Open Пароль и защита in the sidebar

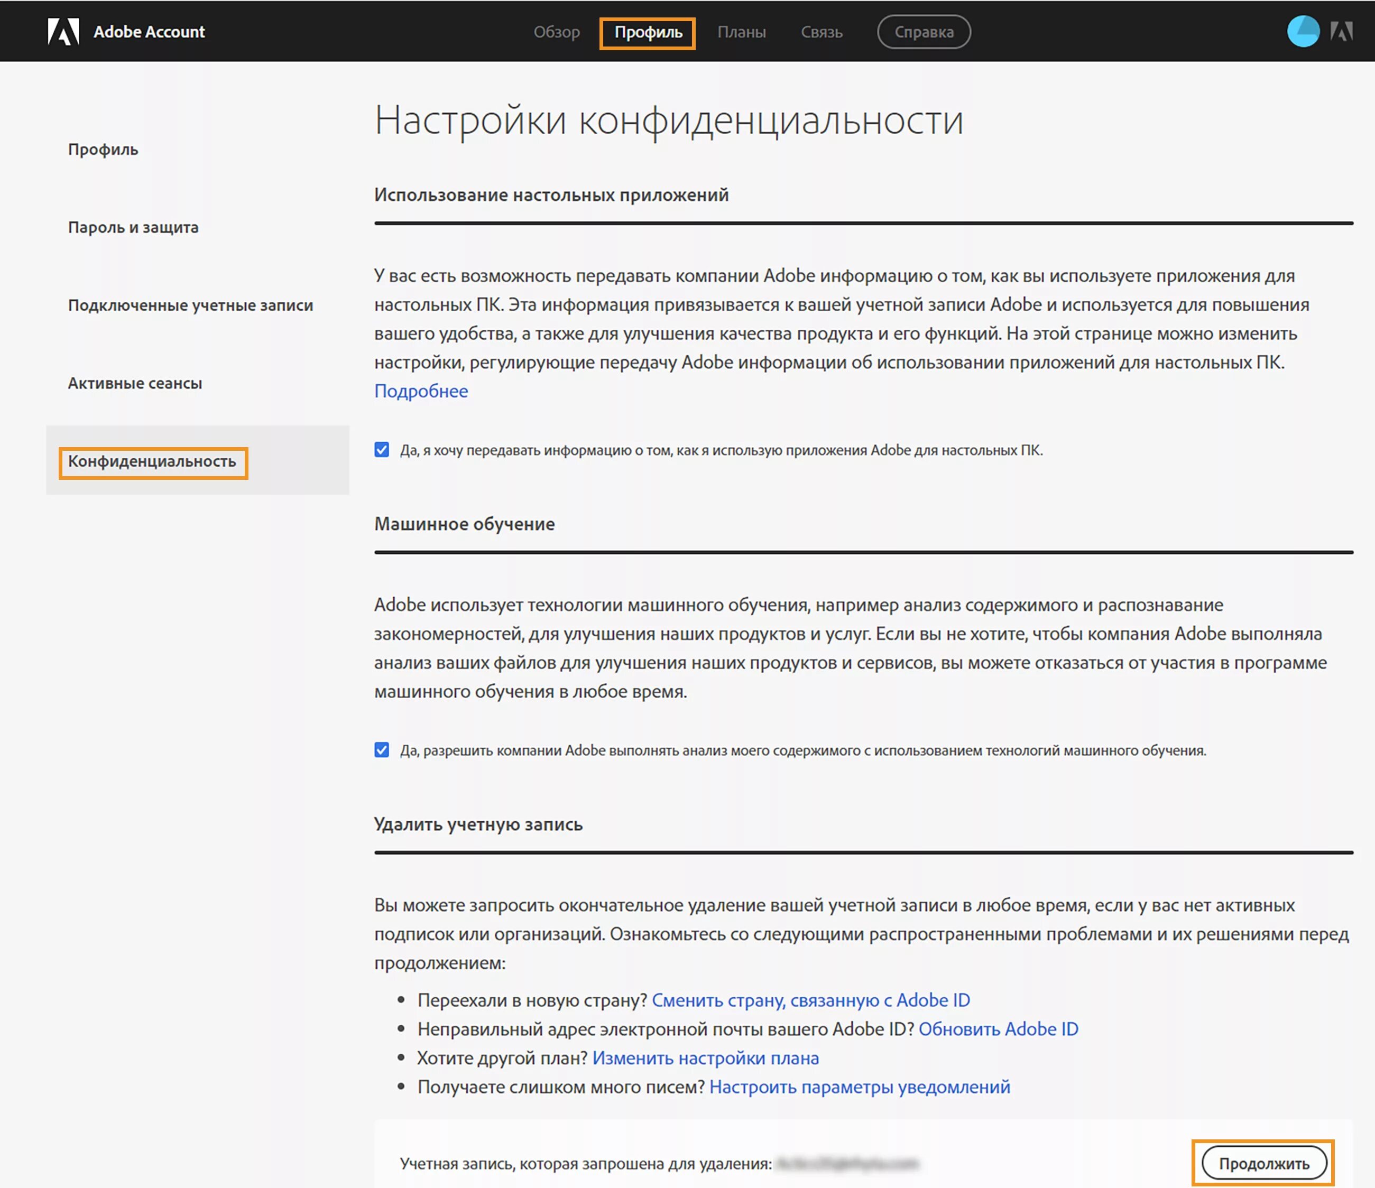coord(133,228)
